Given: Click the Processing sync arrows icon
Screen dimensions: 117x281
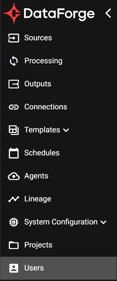Looking at the screenshot, I should 14,61.
